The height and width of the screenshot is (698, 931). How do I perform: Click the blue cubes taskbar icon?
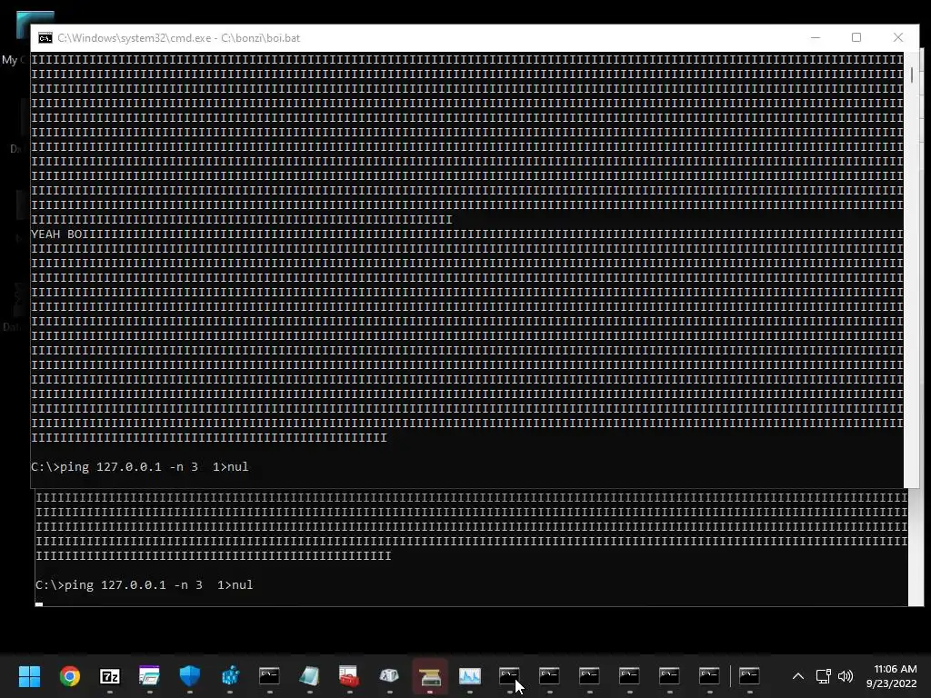pyautogui.click(x=230, y=676)
